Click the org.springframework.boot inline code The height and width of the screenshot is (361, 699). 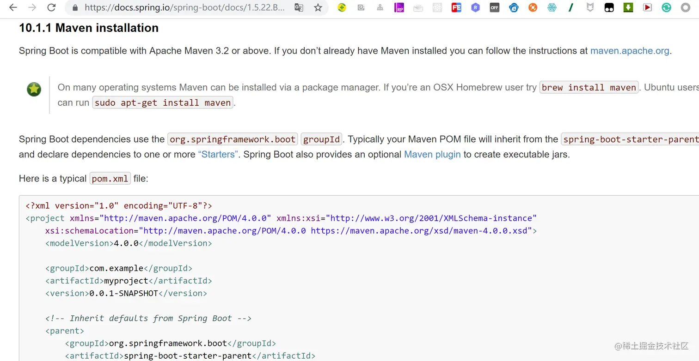click(x=233, y=139)
